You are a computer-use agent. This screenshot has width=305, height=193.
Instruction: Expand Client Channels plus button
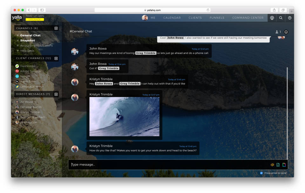click(56, 58)
